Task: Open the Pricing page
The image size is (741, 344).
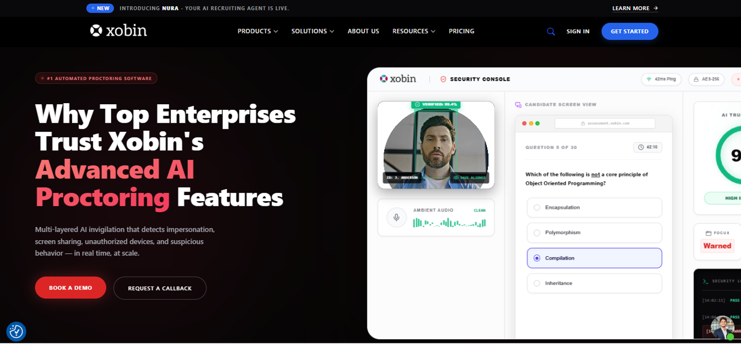Action: pos(462,31)
